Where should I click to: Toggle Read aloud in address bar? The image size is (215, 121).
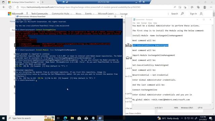click(175, 7)
